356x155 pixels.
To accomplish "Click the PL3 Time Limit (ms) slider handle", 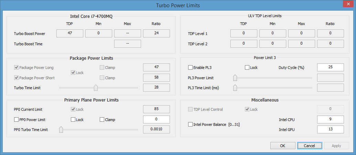I will (x=235, y=87).
